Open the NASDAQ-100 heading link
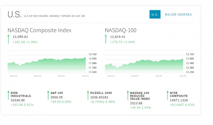The image size is (213, 125). tap(120, 30)
